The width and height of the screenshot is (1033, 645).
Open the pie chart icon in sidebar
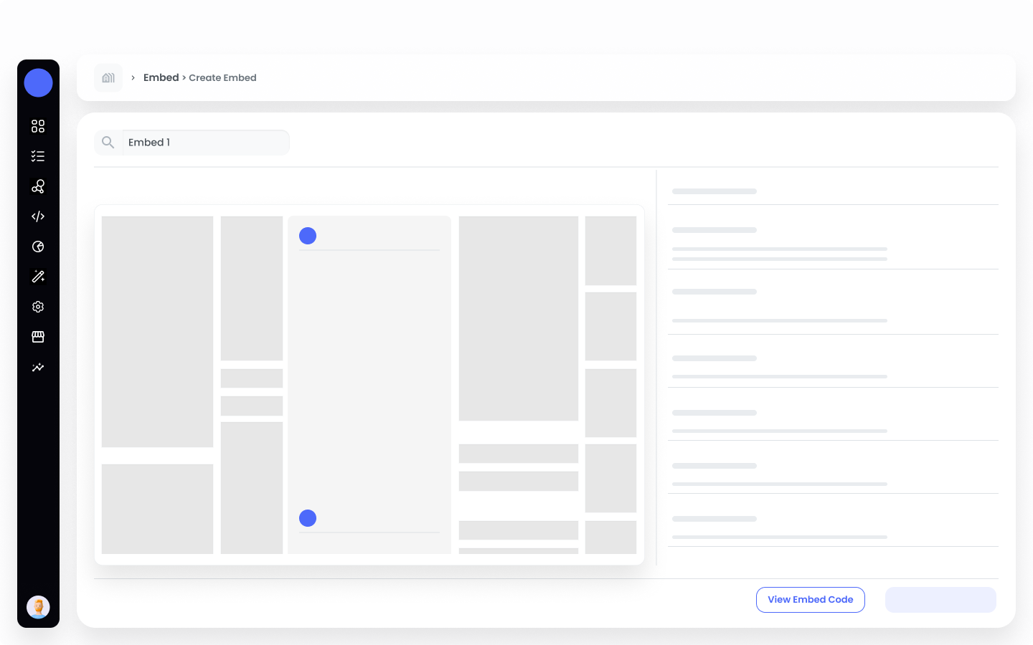(x=38, y=247)
